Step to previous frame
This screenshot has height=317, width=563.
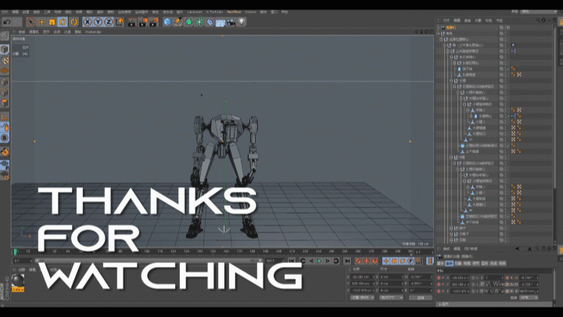311,261
